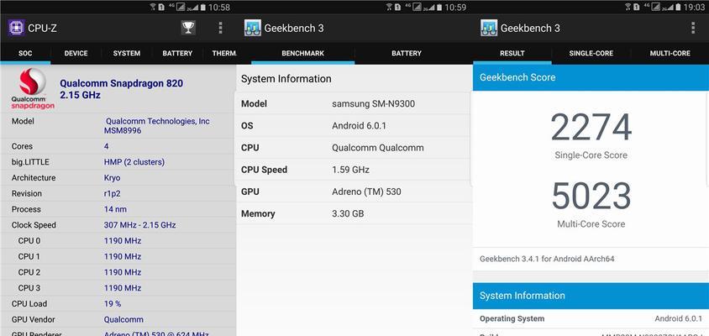Tap the CPU-Z app icon
This screenshot has height=336, width=709.
pos(16,28)
